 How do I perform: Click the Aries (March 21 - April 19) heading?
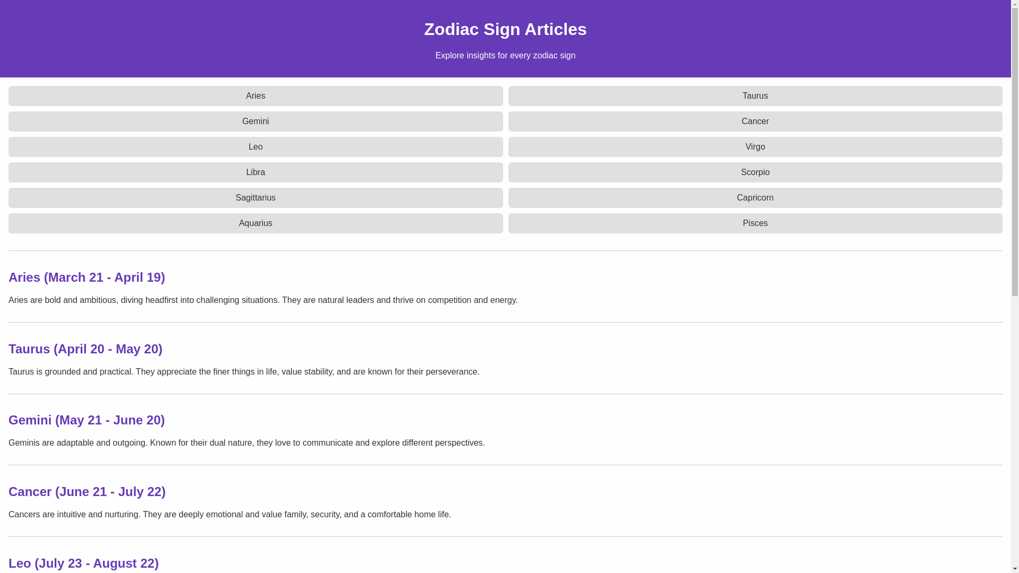click(x=87, y=277)
